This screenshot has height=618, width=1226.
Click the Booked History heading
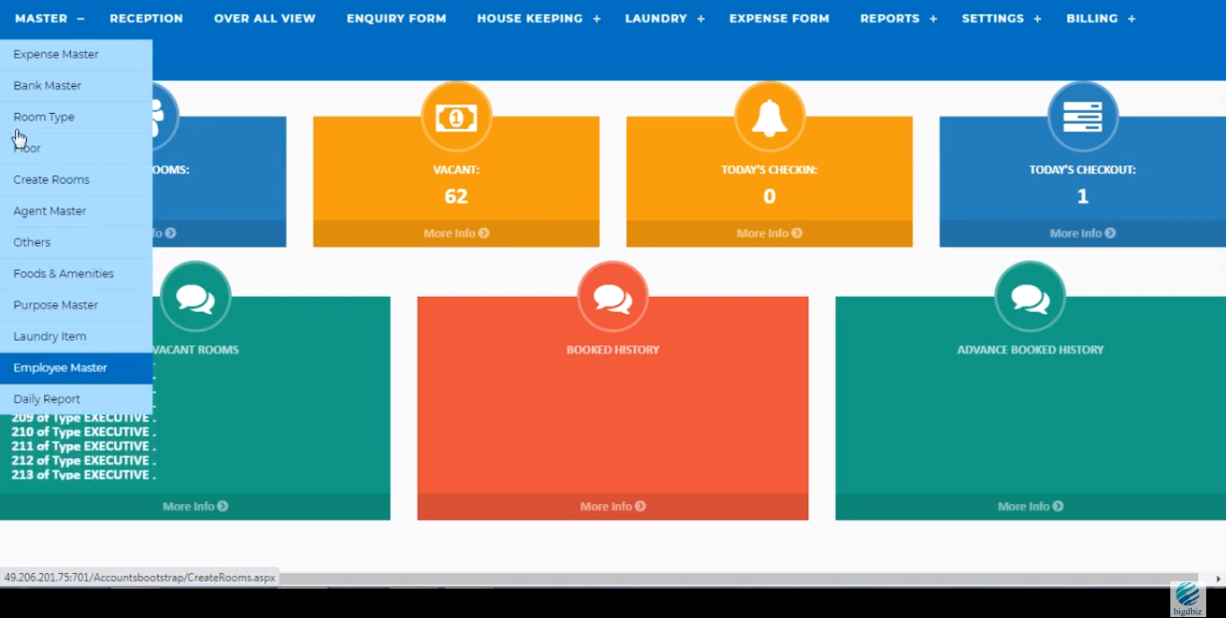pyautogui.click(x=613, y=350)
